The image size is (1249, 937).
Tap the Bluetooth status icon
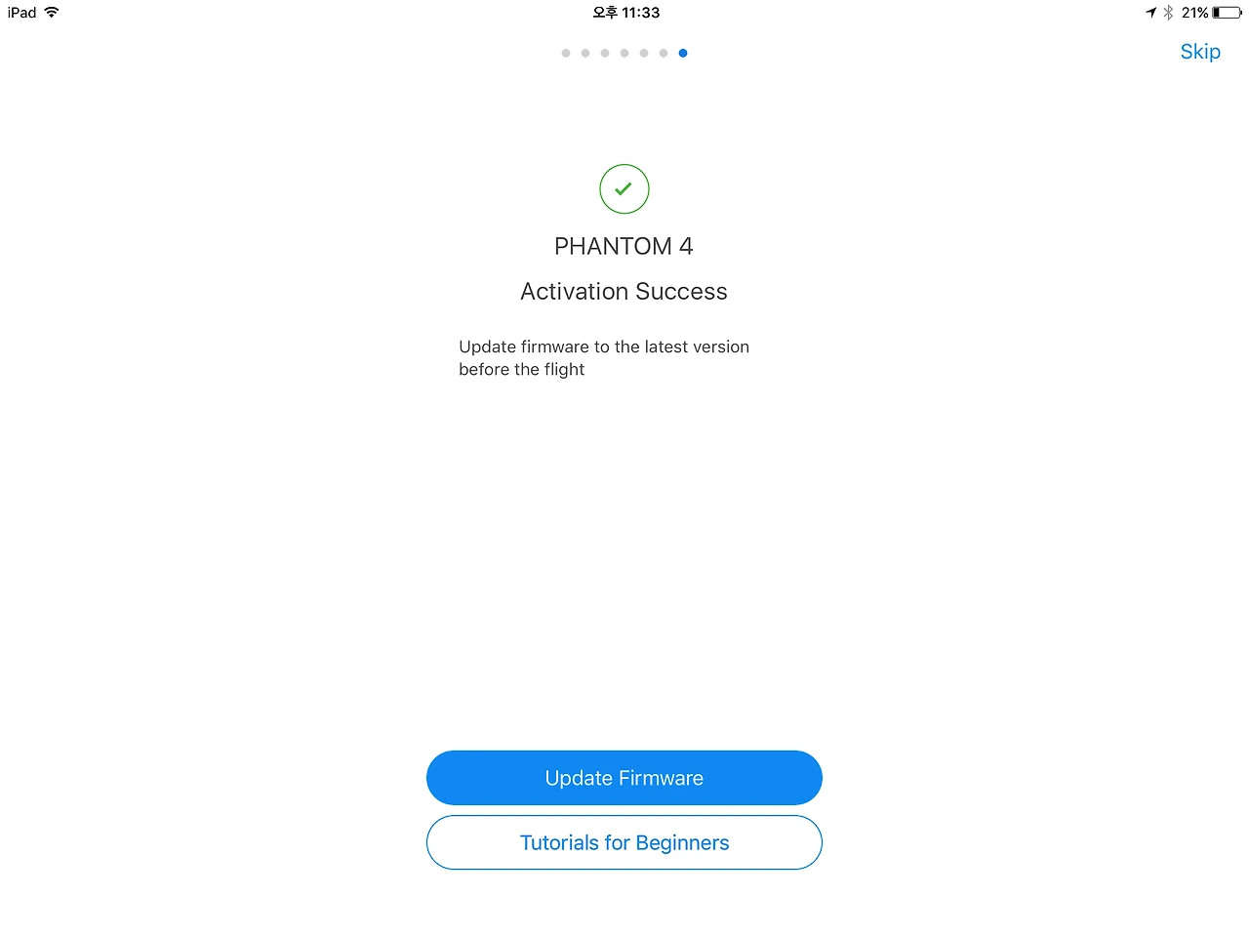tap(1168, 13)
